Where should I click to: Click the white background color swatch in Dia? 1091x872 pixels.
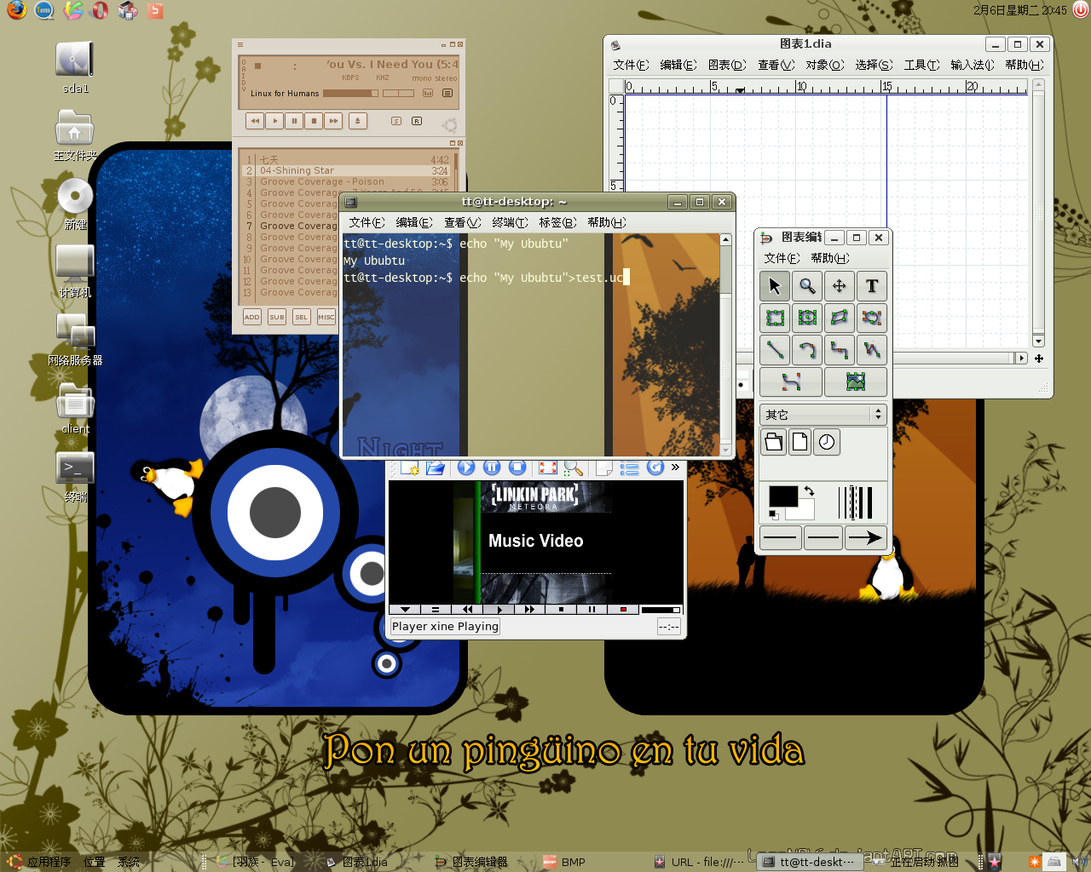(x=805, y=513)
